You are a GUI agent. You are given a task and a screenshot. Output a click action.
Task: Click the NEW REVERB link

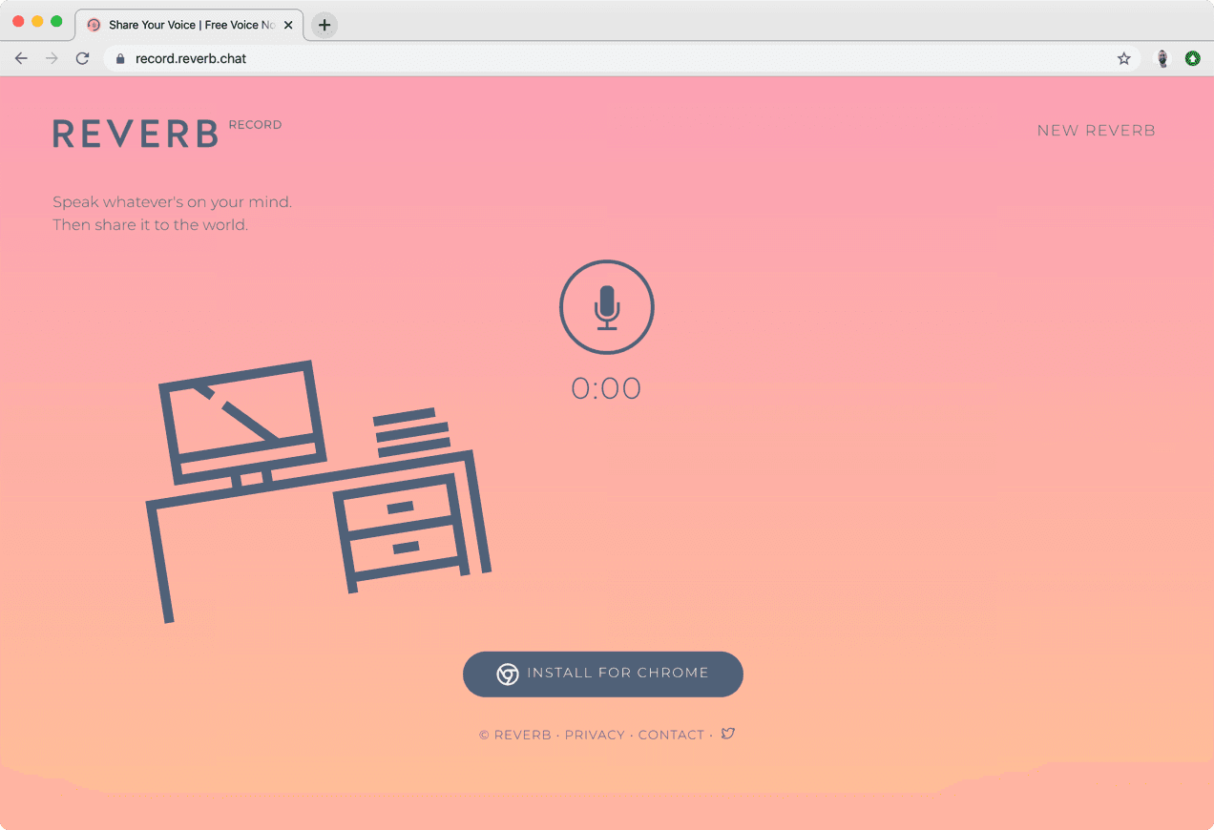[1096, 131]
